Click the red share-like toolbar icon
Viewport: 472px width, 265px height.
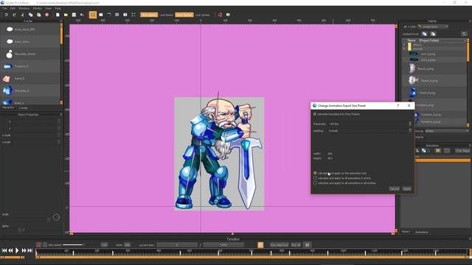point(220,15)
